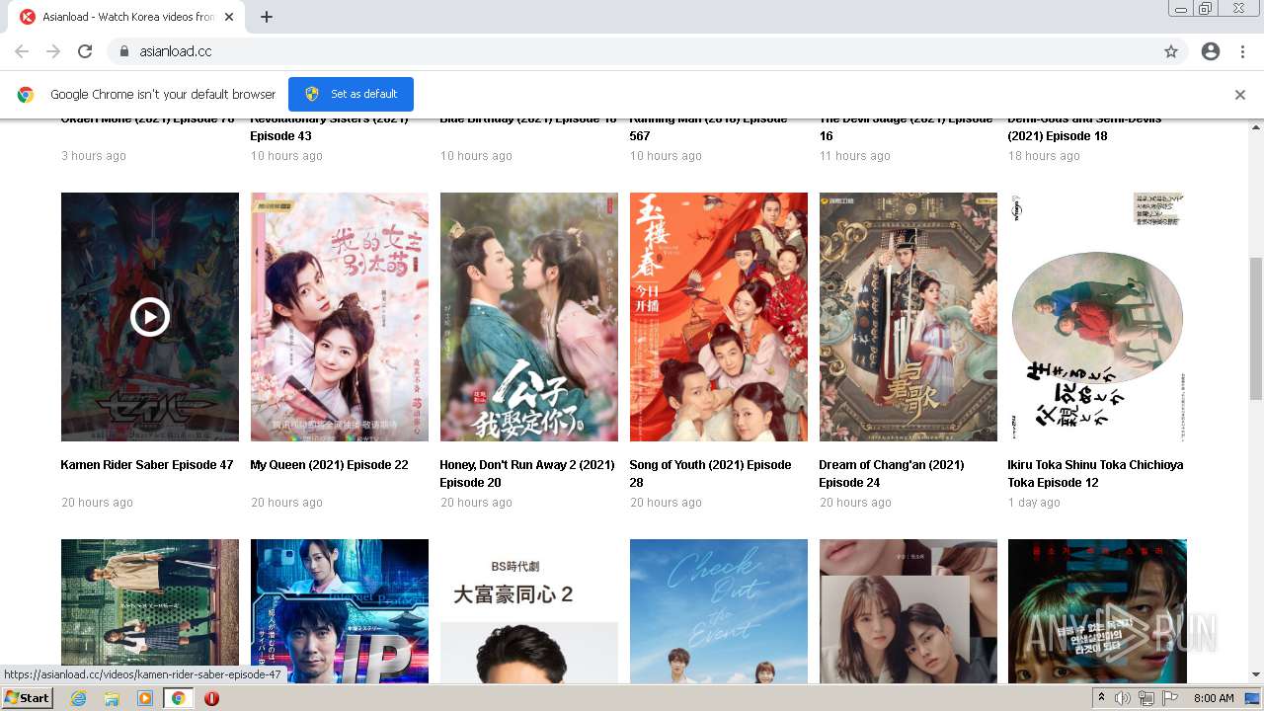The image size is (1264, 711).
Task: Open the Dream of Chang'an poster thumbnail
Action: (x=908, y=317)
